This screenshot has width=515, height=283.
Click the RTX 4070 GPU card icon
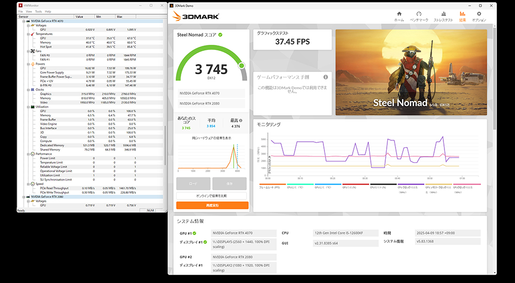click(28, 21)
